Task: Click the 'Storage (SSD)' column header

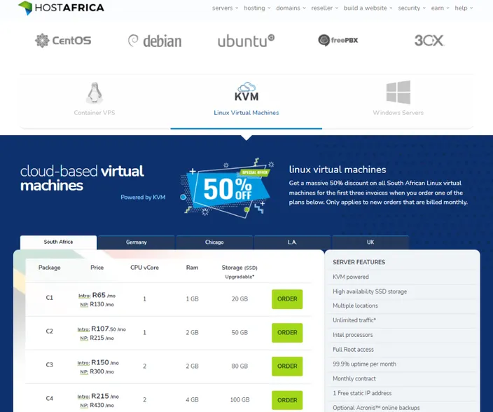Action: [x=239, y=268]
